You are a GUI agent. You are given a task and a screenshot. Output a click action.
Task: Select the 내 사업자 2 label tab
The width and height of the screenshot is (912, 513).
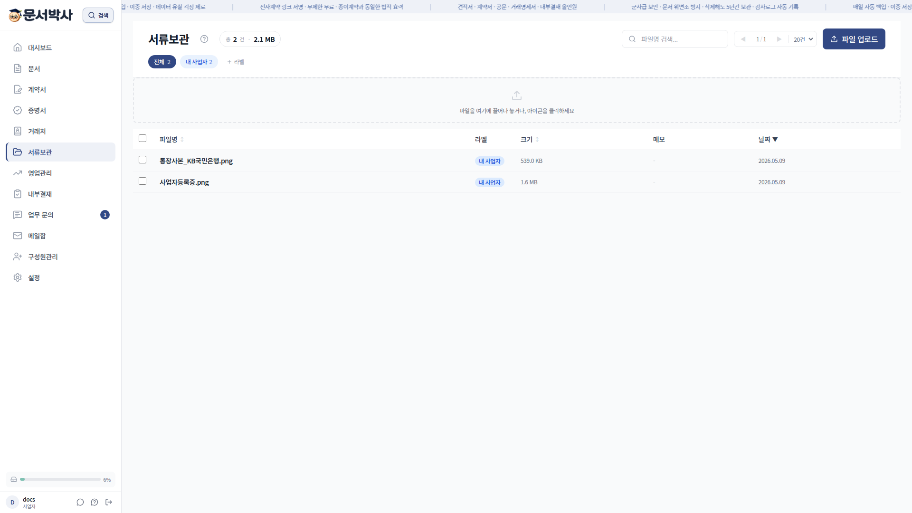point(199,62)
